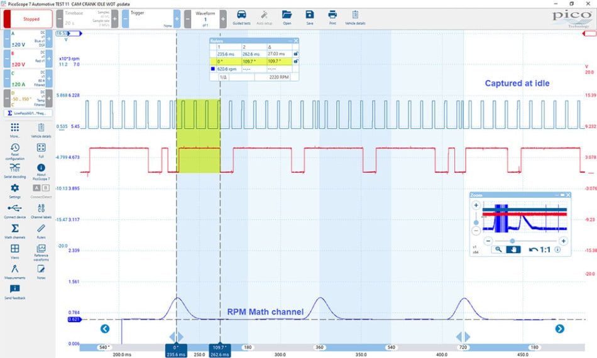
Task: Open the Timebase 20 s panel
Action: tap(87, 19)
